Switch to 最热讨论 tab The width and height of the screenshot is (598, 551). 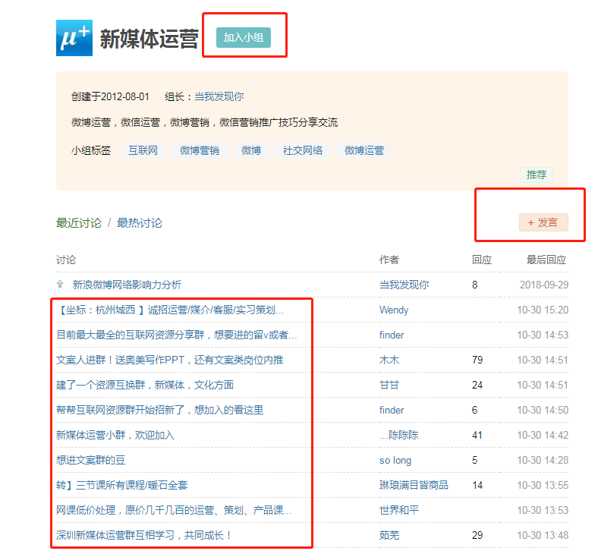pyautogui.click(x=140, y=222)
